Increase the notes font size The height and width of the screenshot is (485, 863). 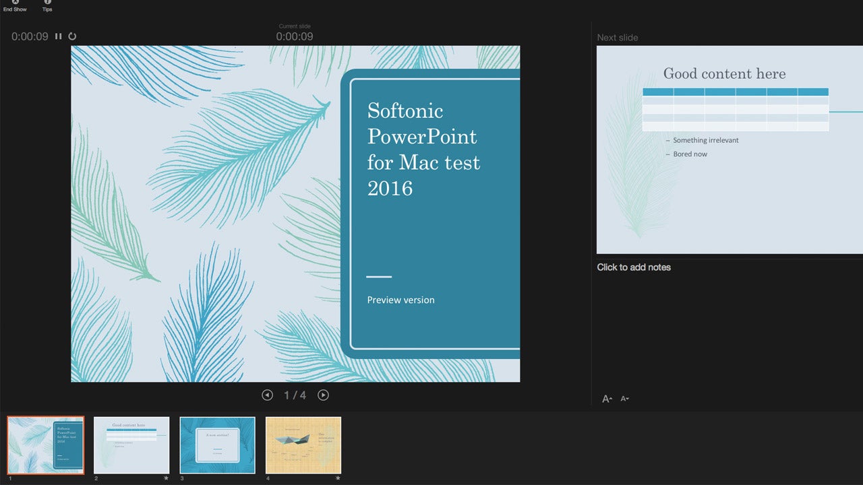pos(607,399)
